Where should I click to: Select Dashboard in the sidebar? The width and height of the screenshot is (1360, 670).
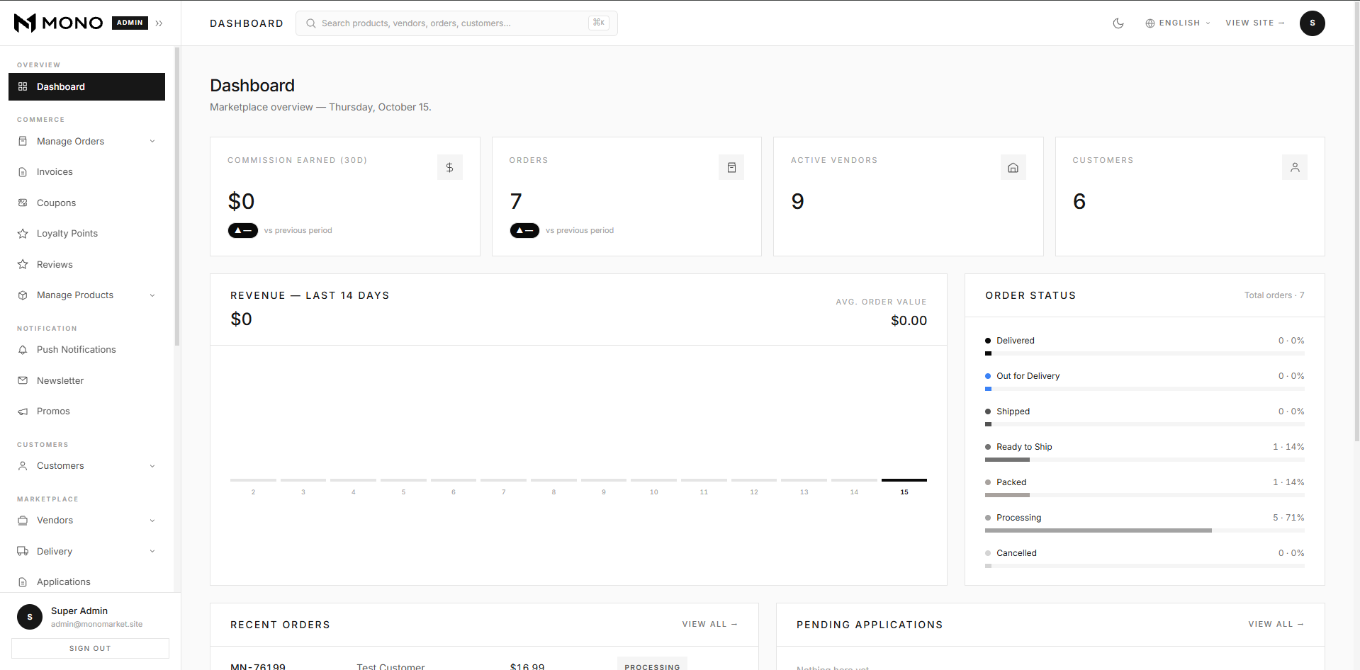[86, 86]
